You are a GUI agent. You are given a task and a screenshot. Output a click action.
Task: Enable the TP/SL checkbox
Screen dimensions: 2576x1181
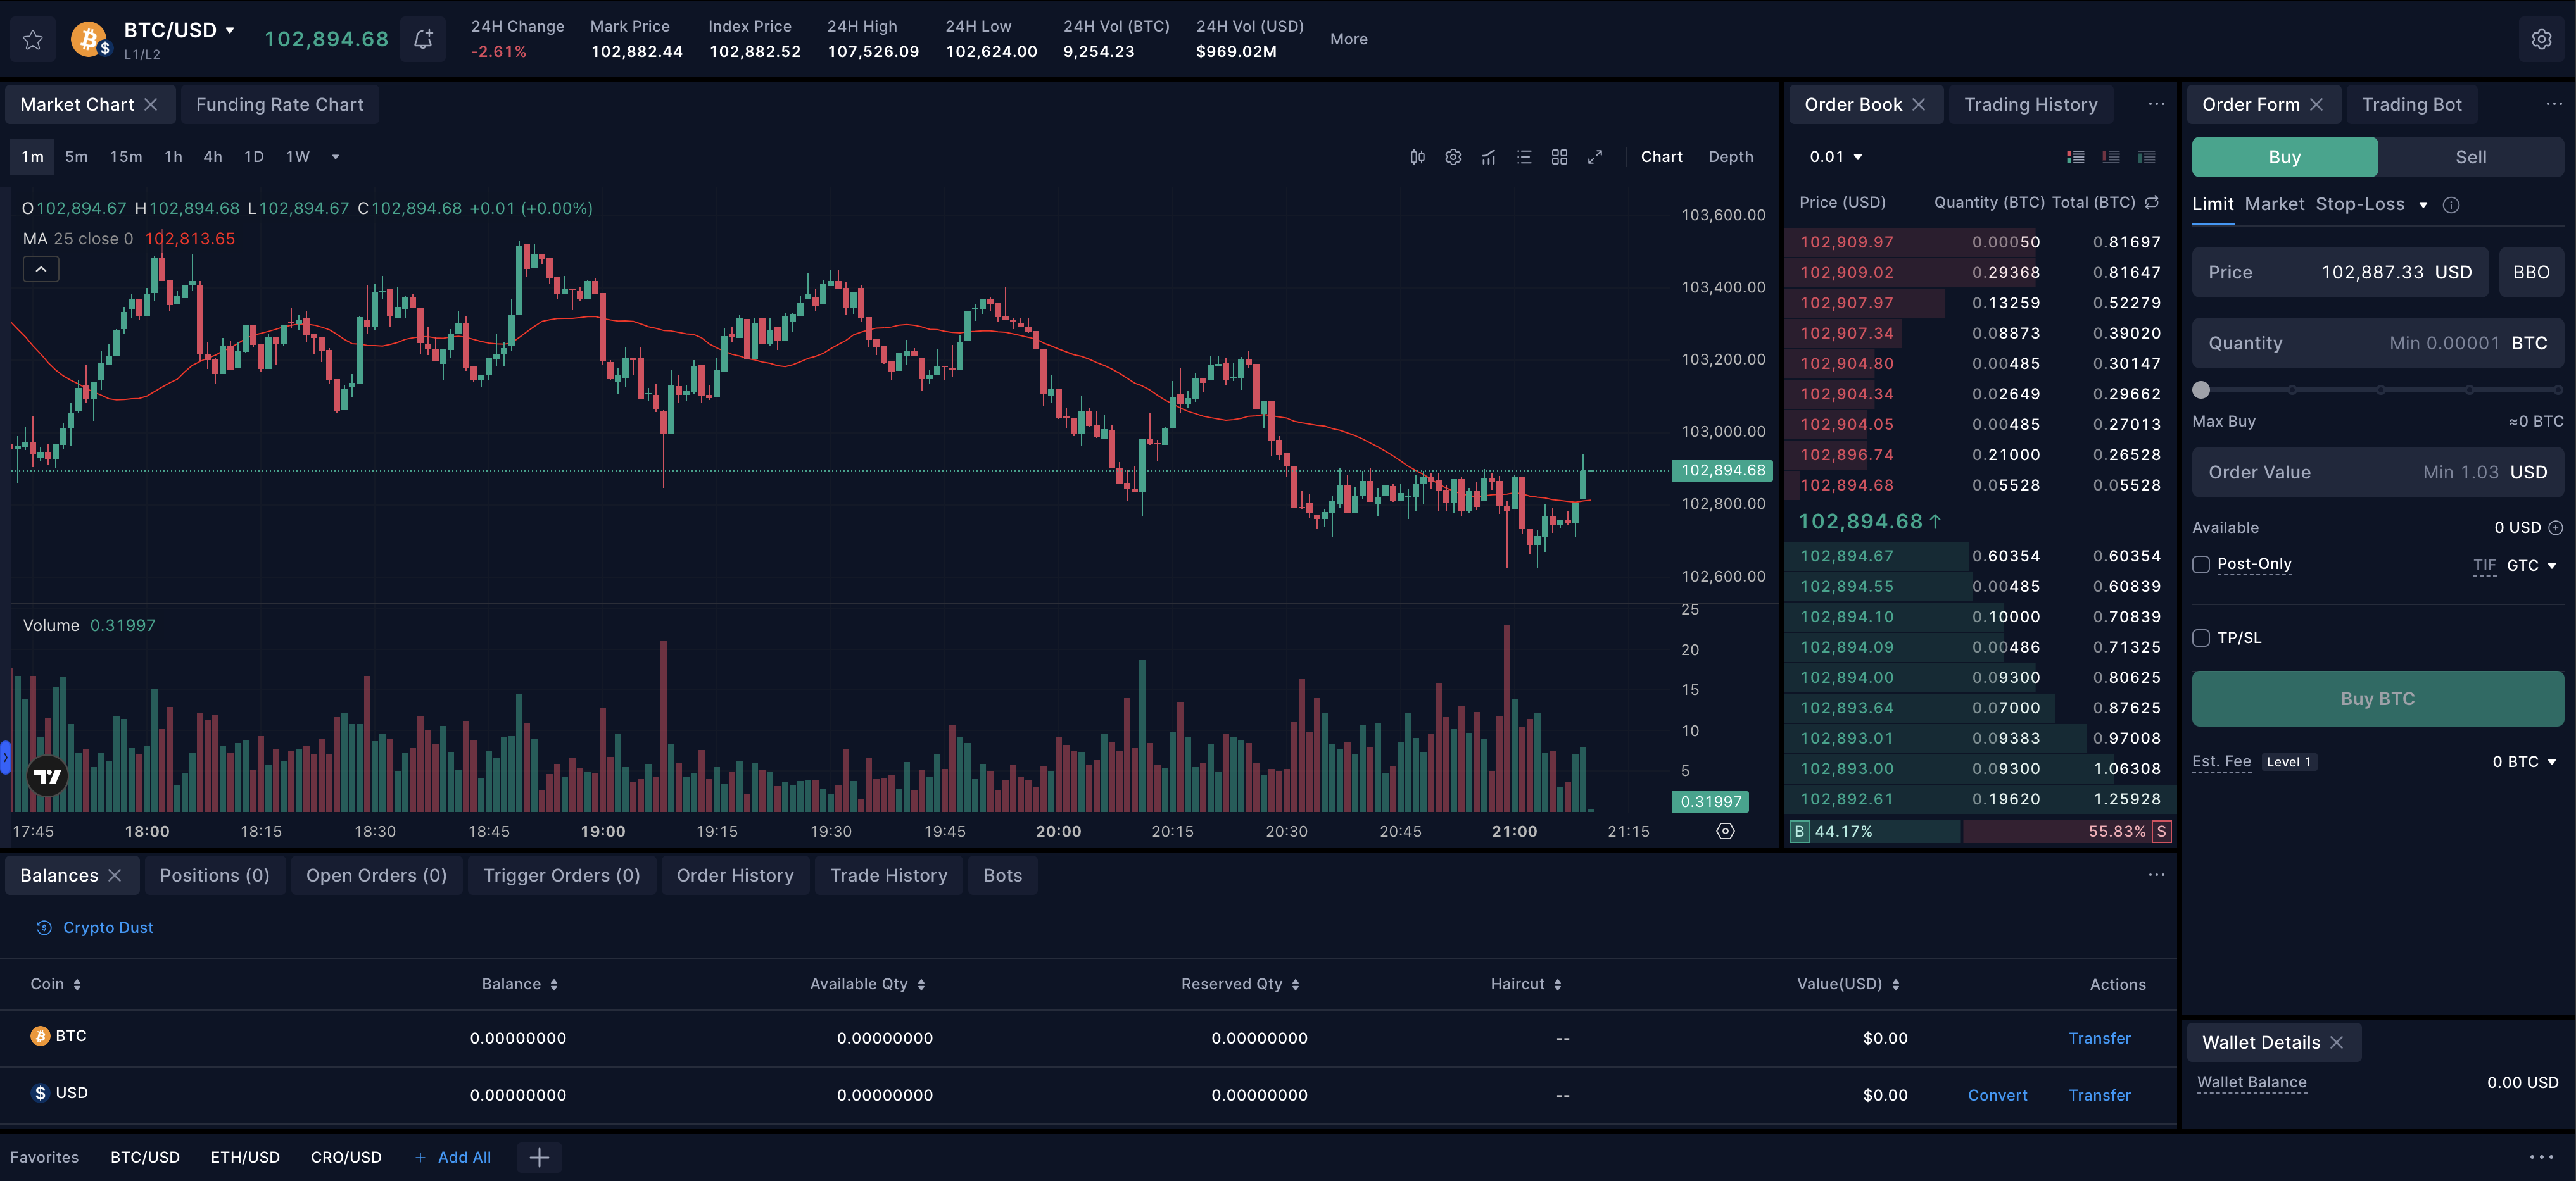(x=2200, y=637)
